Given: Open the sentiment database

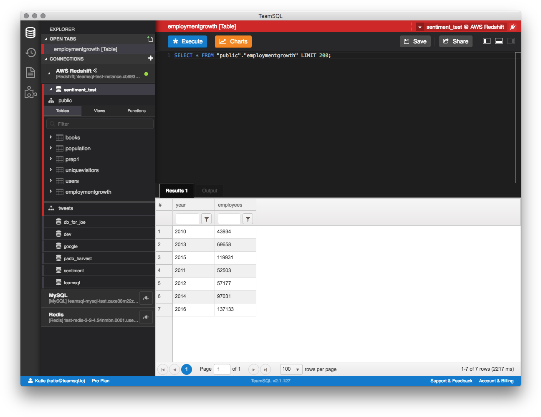Looking at the screenshot, I should click(x=99, y=270).
